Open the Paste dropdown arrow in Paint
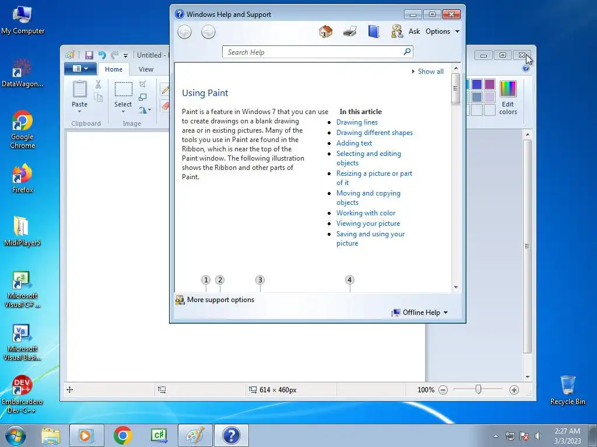This screenshot has width=597, height=447. (x=79, y=111)
